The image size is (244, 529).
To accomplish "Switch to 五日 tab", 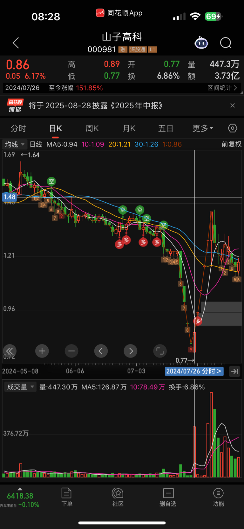I will pos(166,128).
